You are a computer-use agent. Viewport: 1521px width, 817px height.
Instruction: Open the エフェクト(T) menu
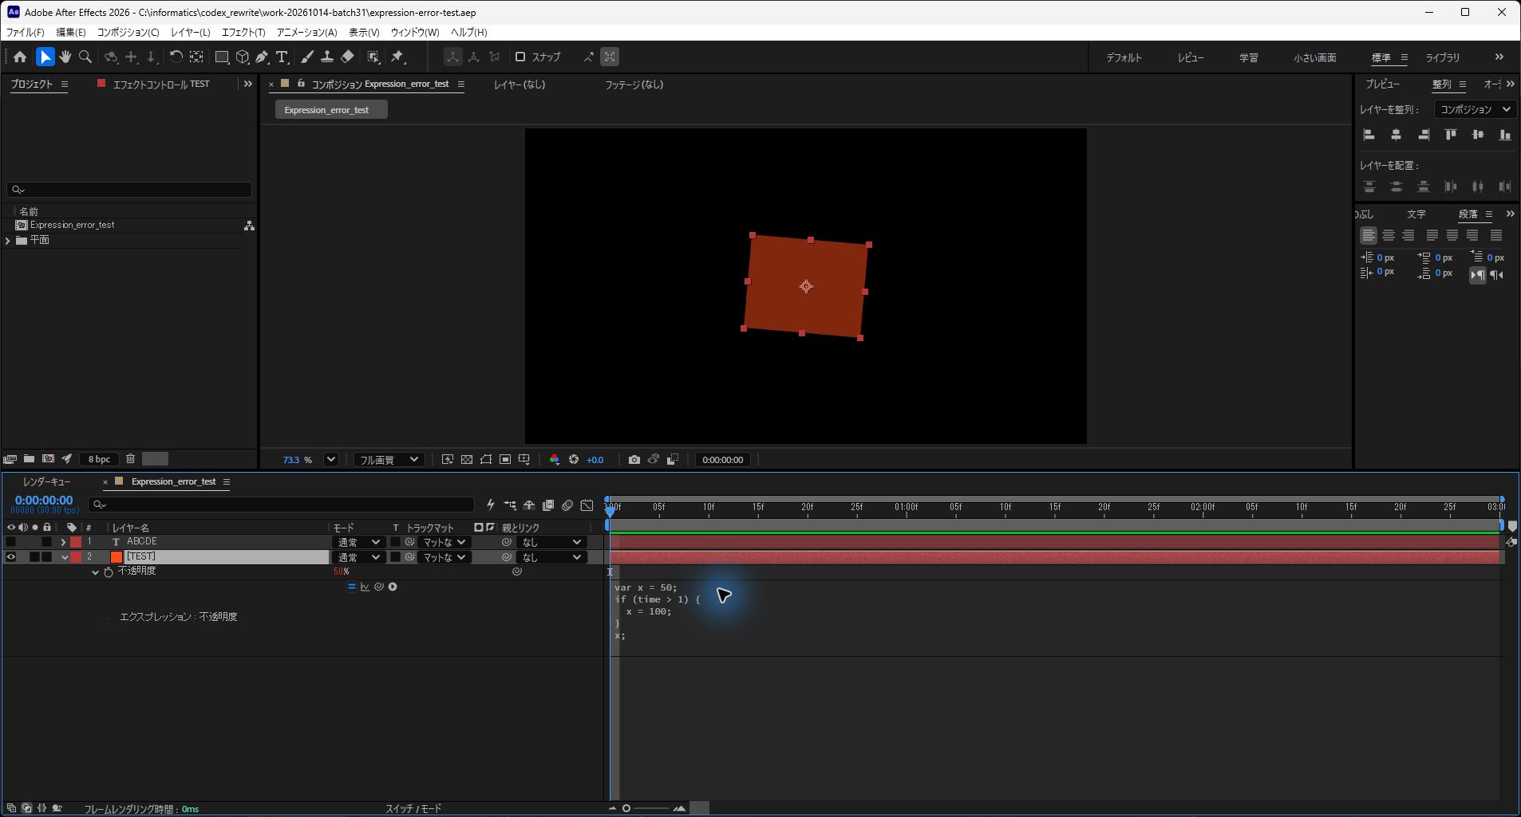coord(243,32)
